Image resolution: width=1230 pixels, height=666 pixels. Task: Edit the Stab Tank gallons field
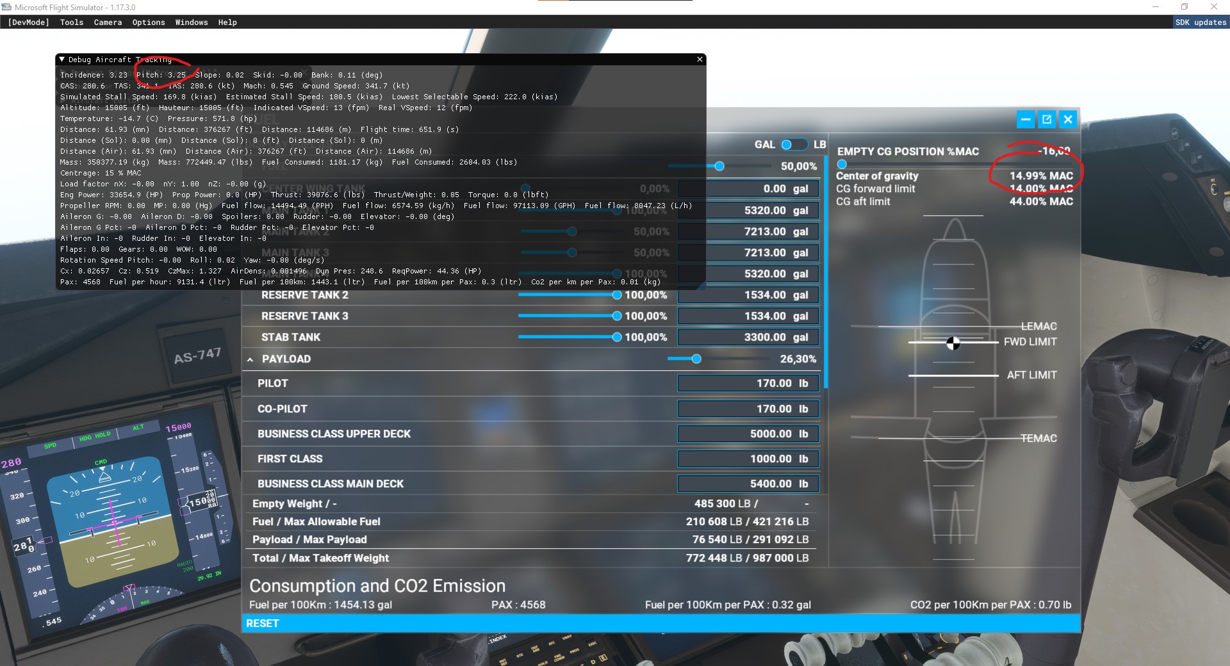(x=748, y=337)
